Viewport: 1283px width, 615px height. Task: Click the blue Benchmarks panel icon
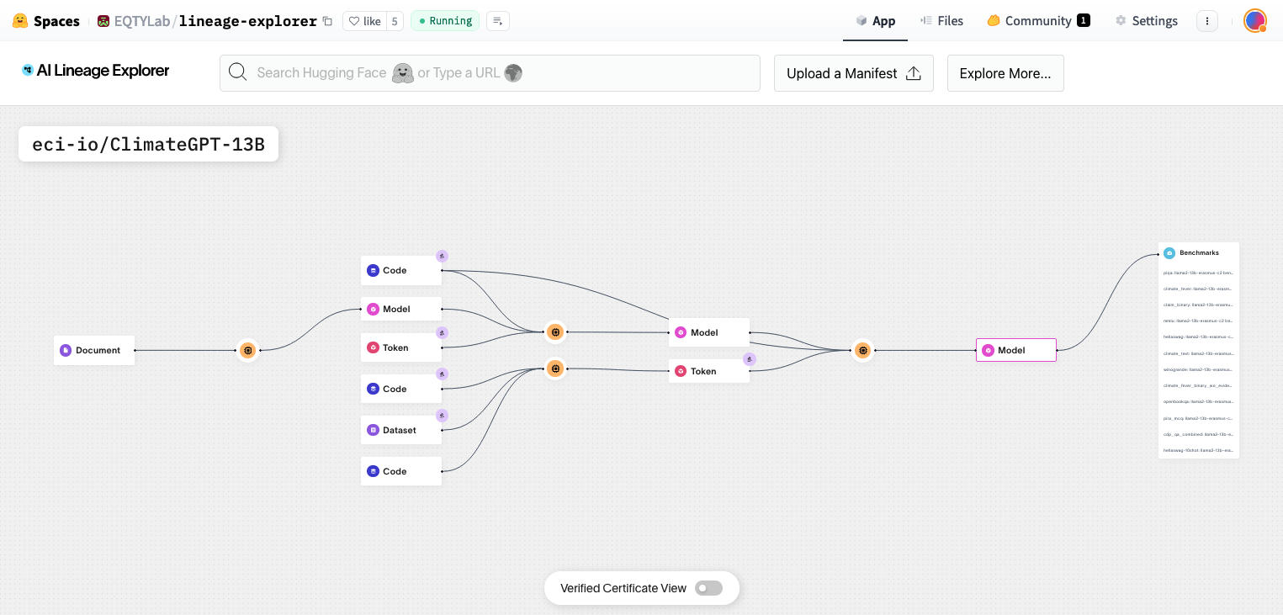point(1169,252)
